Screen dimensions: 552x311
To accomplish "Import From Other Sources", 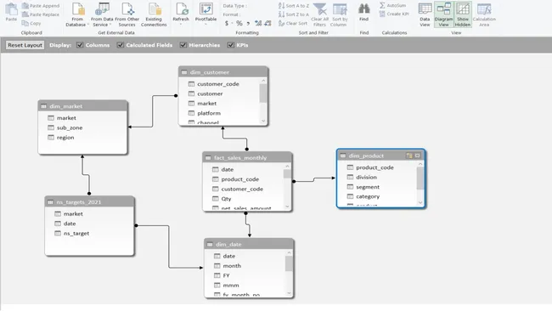I will click(x=127, y=14).
